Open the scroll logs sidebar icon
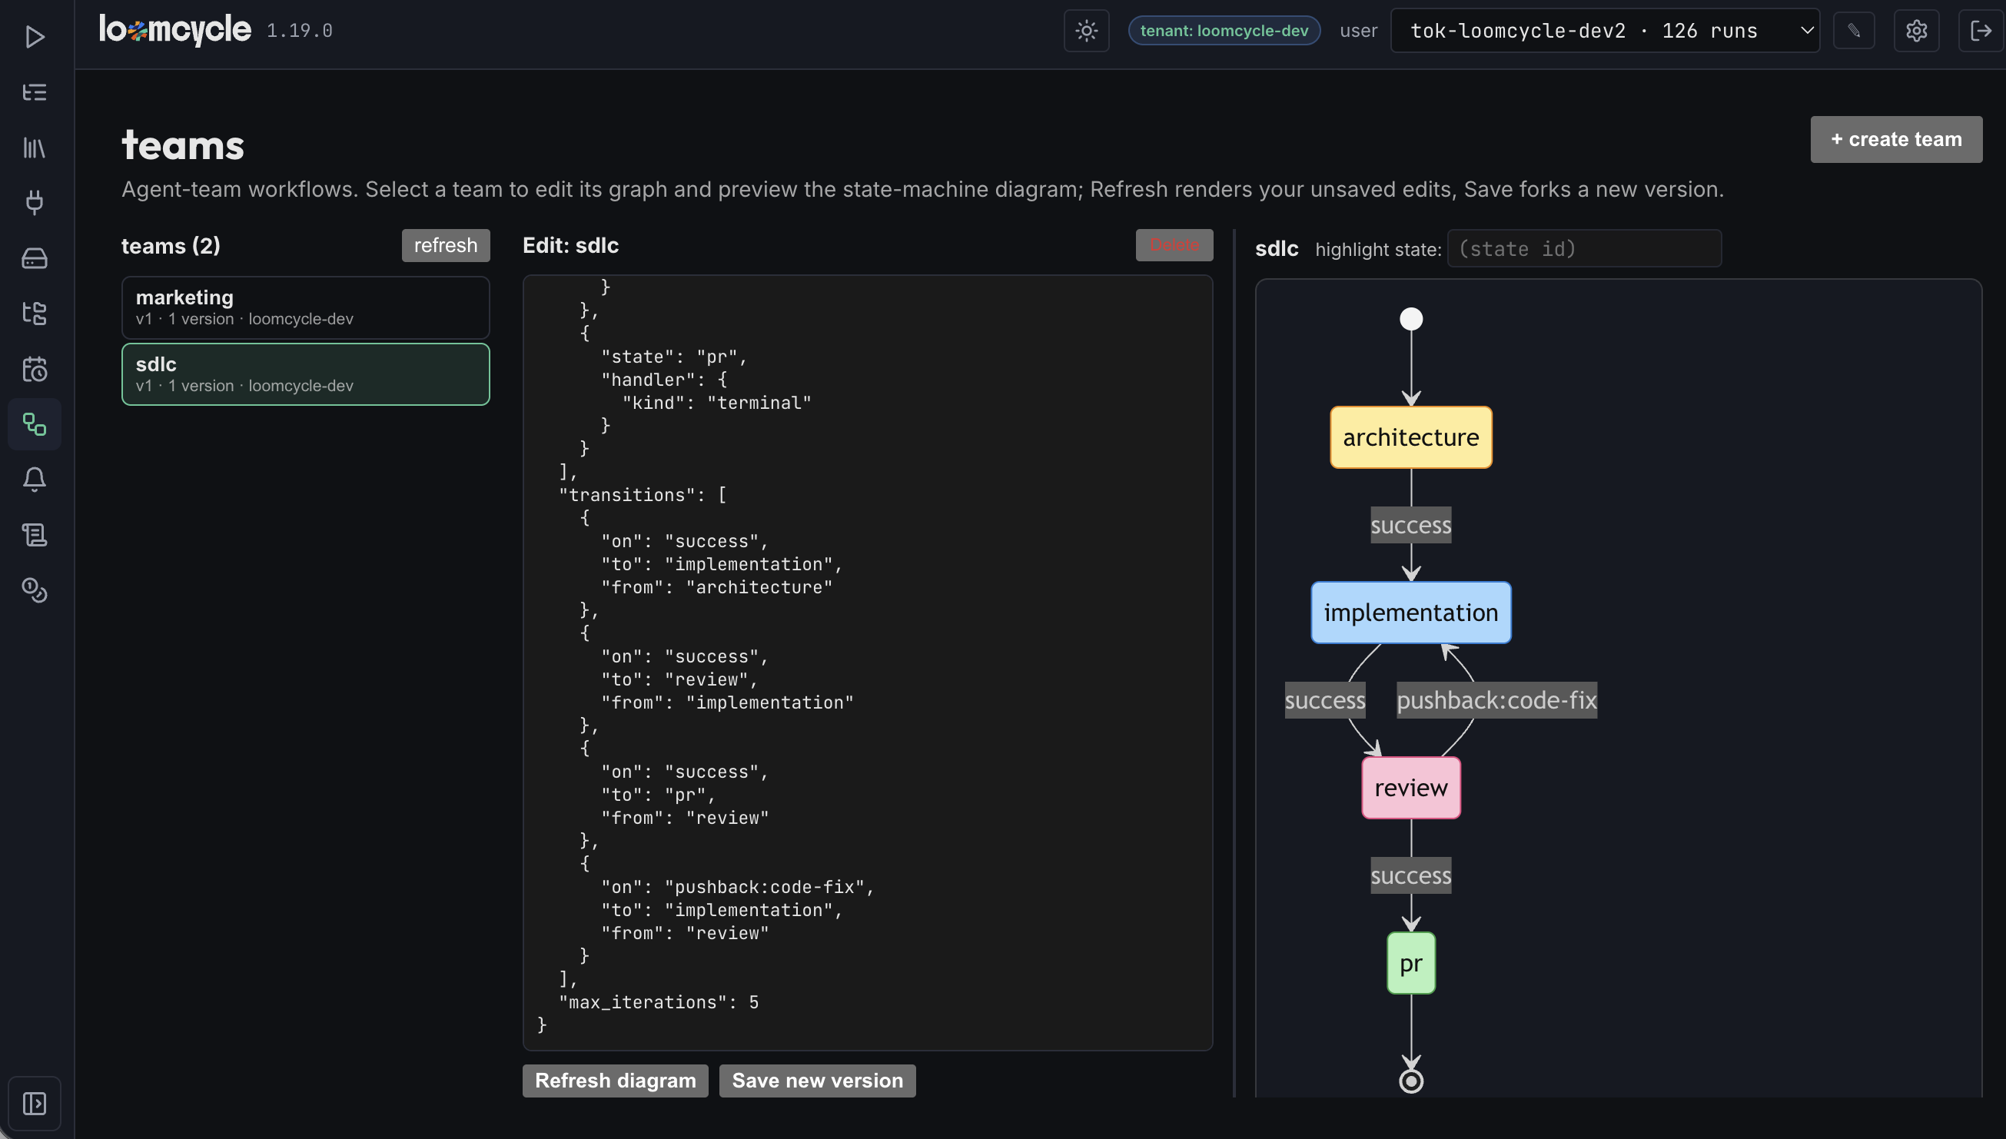This screenshot has height=1139, width=2006. [35, 535]
